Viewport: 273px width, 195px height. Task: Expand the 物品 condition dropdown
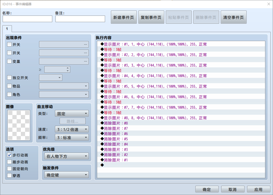[x=64, y=86]
